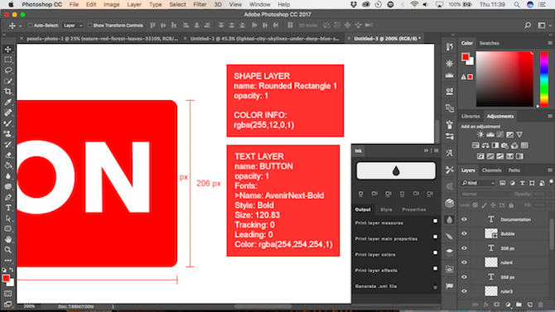
Task: Select the Rectangular Marquee tool
Action: 7,60
